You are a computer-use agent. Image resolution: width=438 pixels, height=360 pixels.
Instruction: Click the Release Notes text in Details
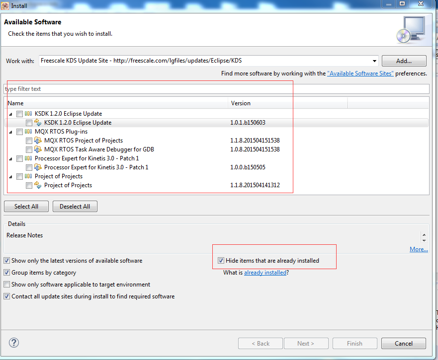(24, 235)
